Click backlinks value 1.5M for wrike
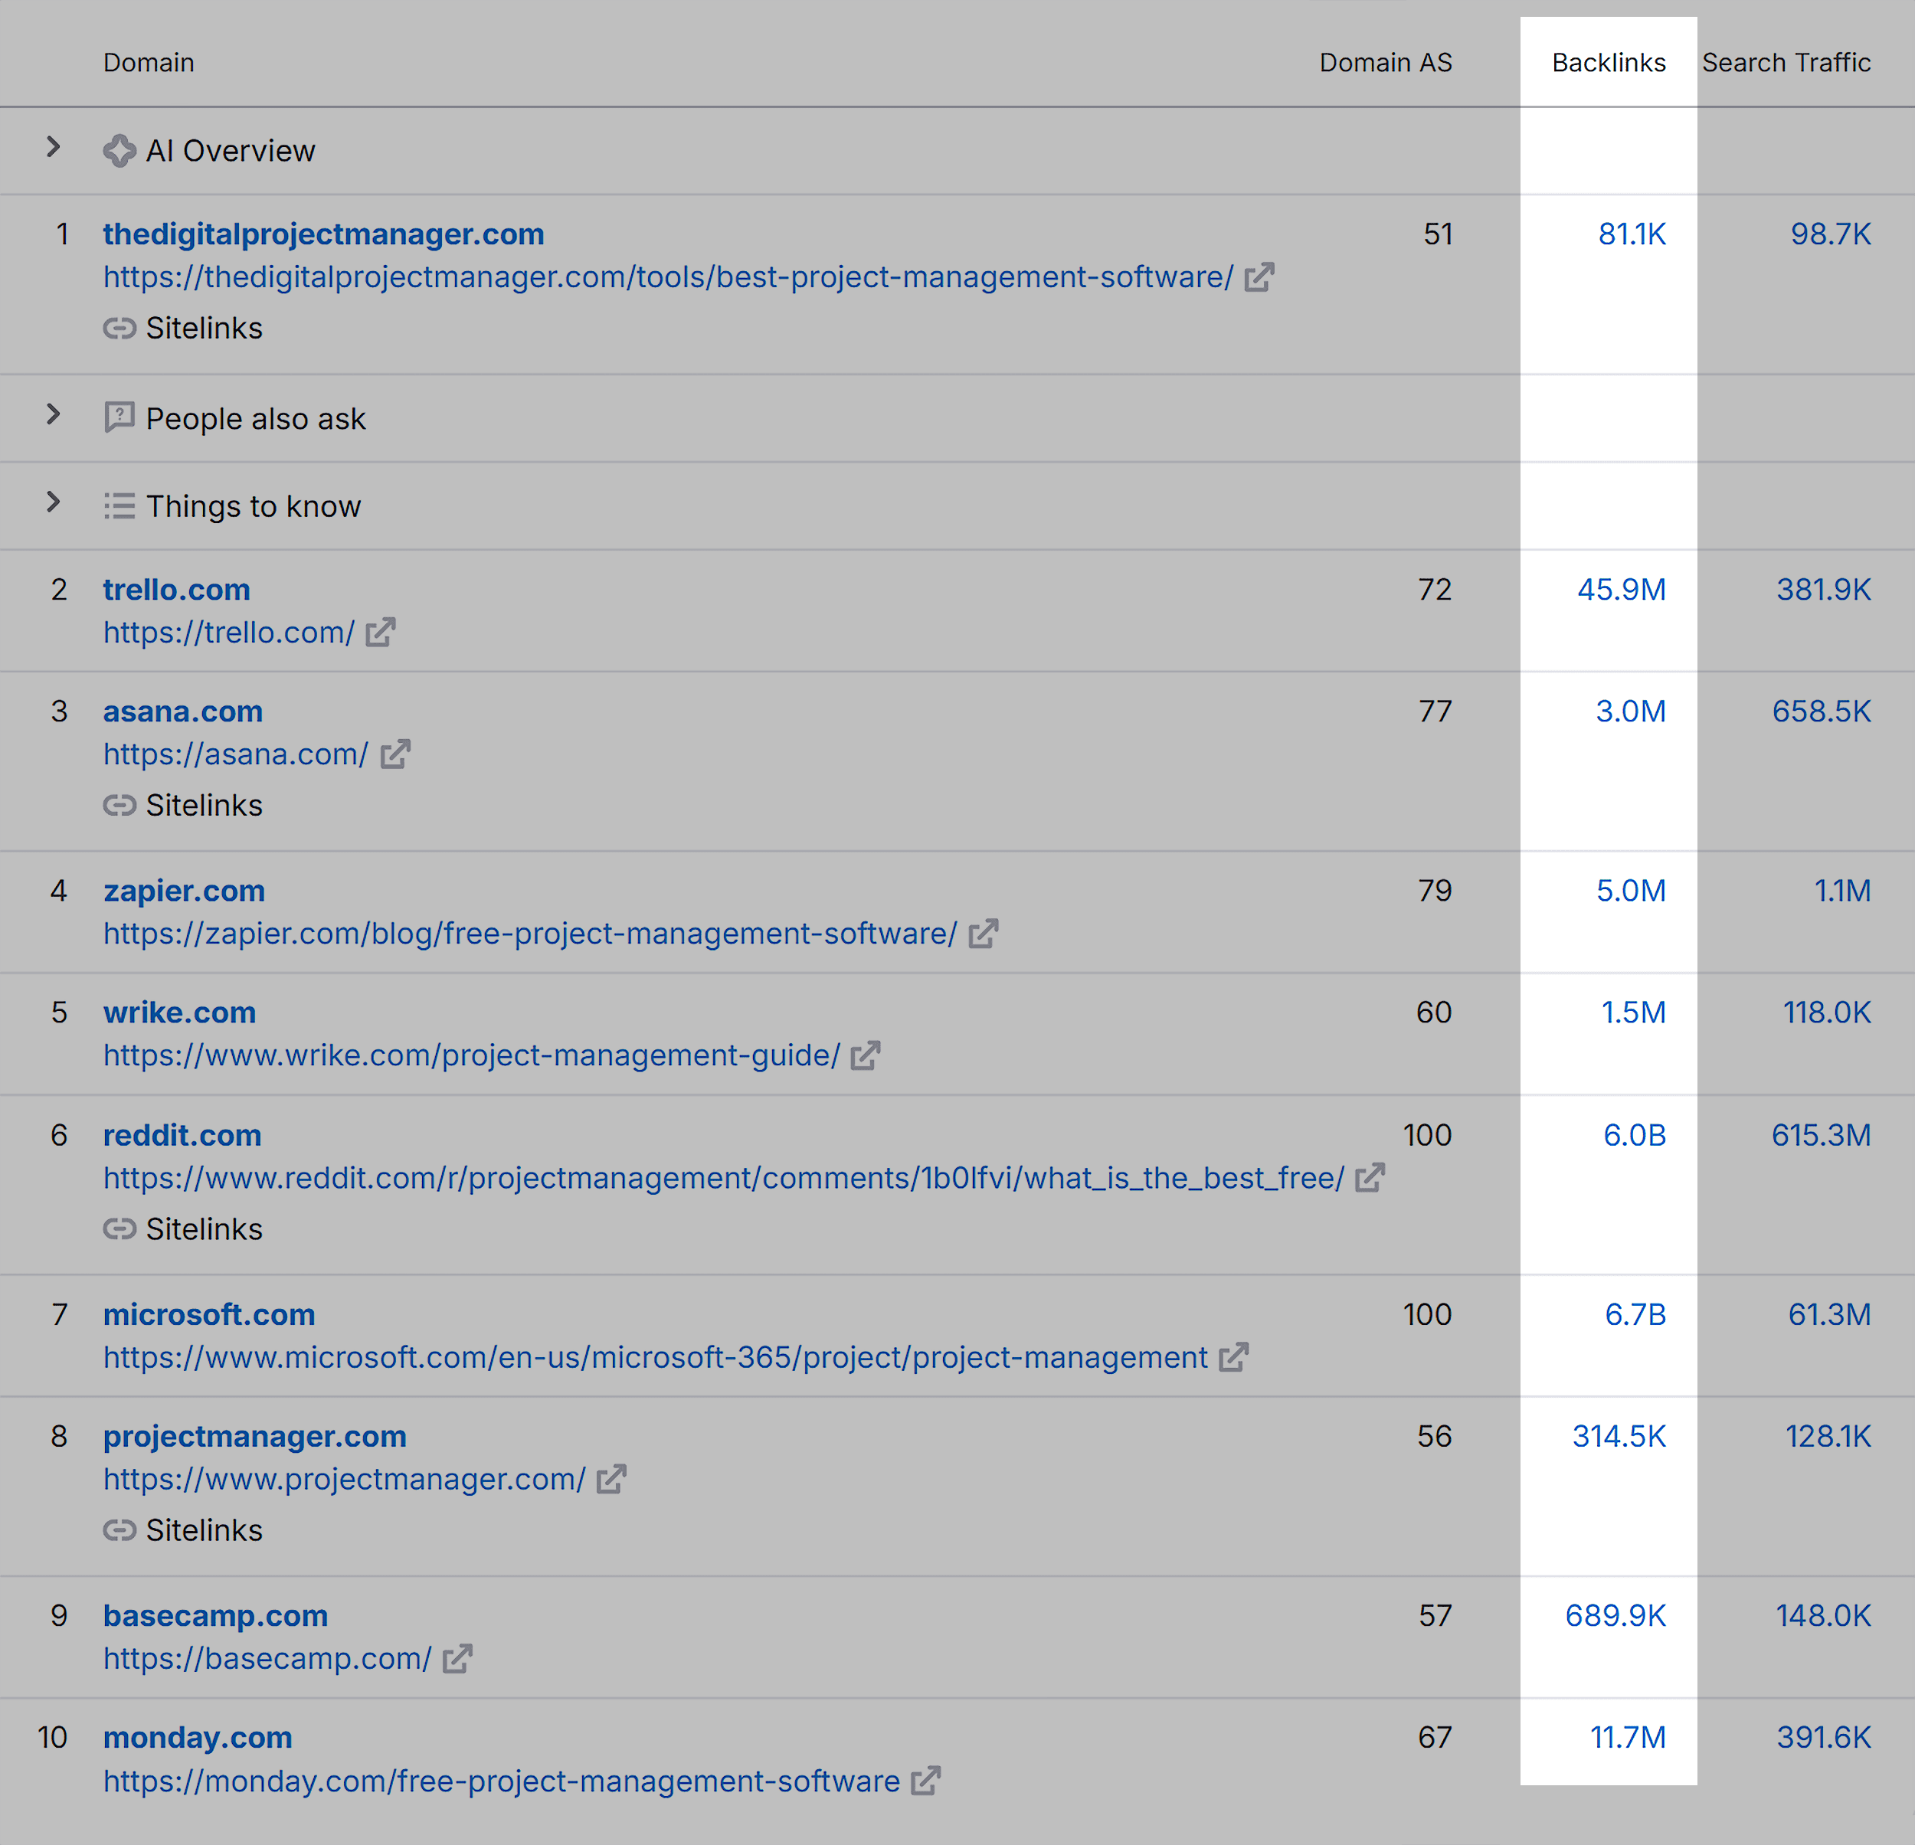 1632,1012
